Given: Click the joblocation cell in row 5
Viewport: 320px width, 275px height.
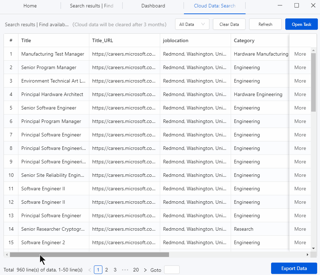Looking at the screenshot, I should point(195,108).
